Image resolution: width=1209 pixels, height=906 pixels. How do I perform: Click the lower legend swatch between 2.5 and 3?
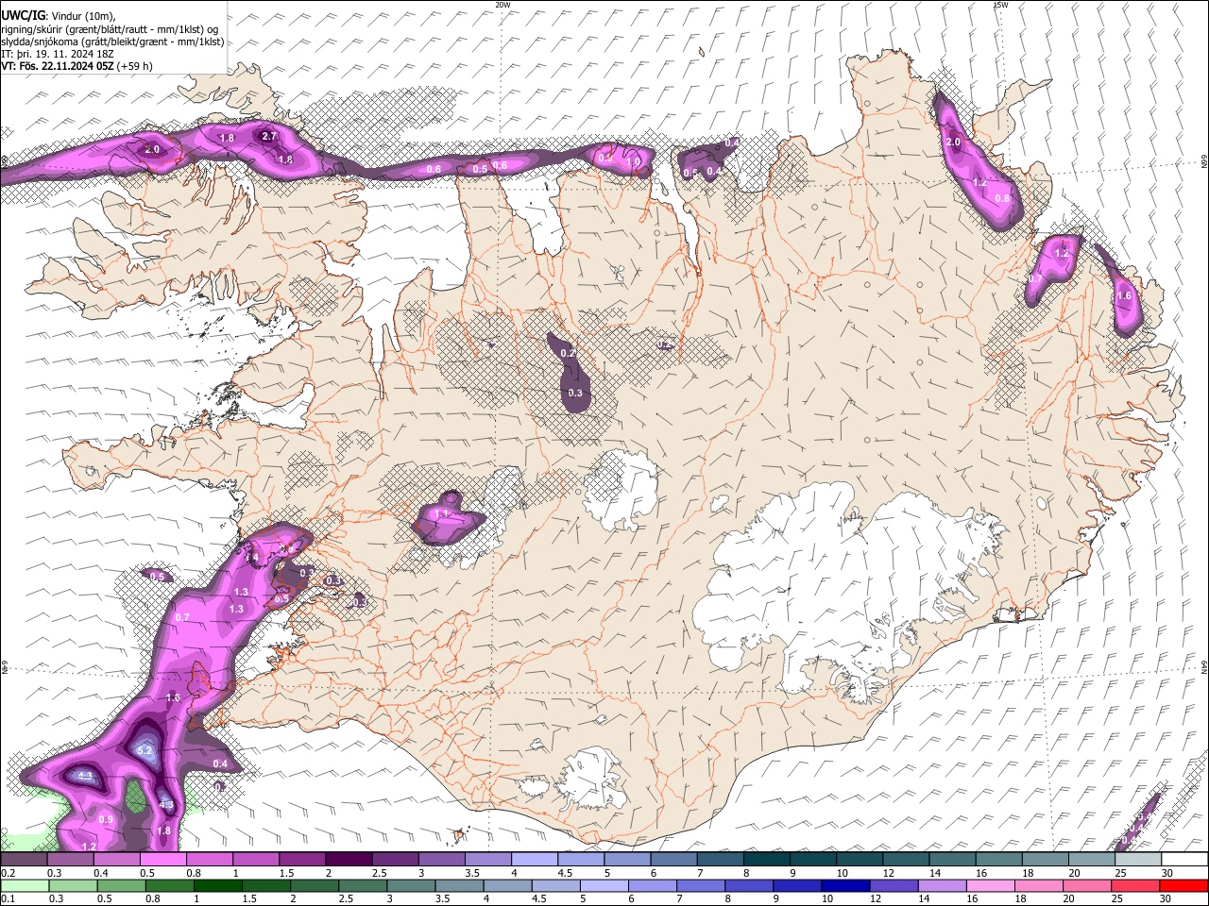point(363,886)
